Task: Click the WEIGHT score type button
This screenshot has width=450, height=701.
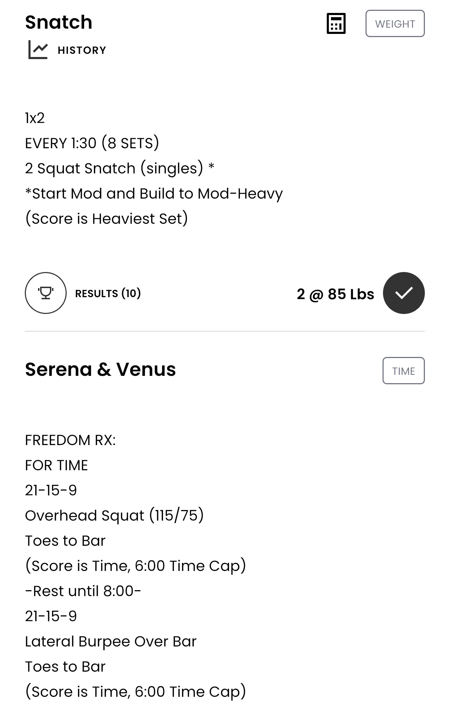Action: [395, 23]
